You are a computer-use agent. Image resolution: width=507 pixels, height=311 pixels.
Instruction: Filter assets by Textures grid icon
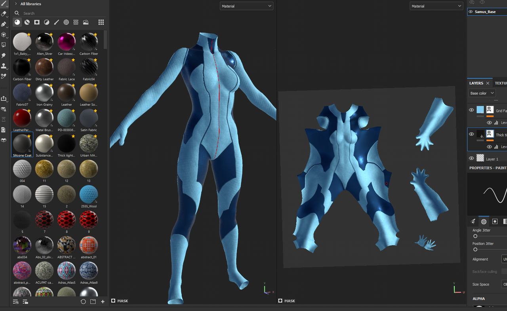coord(76,23)
